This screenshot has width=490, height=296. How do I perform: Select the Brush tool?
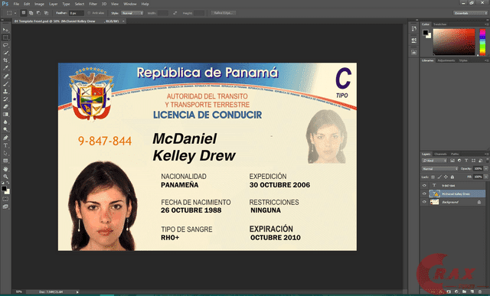[5, 83]
